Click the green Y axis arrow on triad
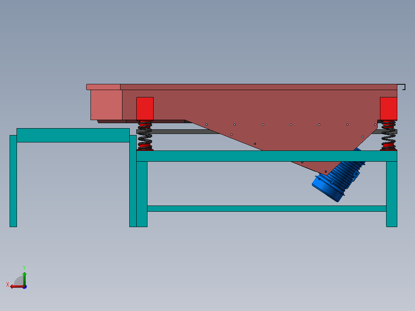Screen dimensions: 415x311 24,278
